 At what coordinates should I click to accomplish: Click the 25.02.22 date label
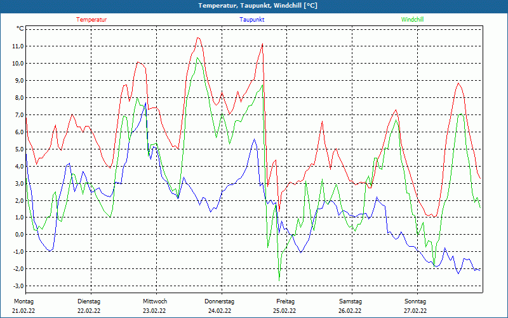[x=284, y=311]
